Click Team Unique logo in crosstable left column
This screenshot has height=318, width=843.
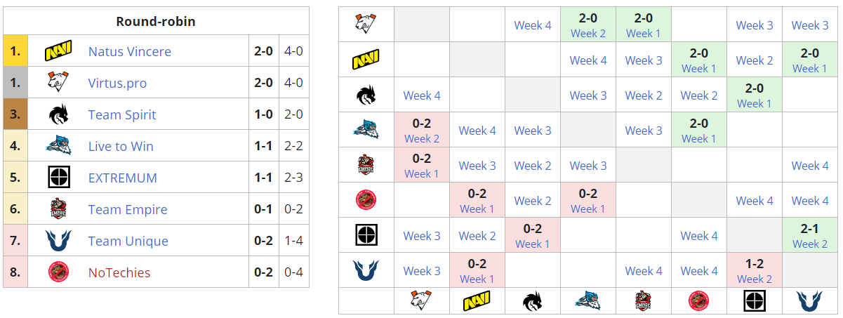pyautogui.click(x=366, y=270)
